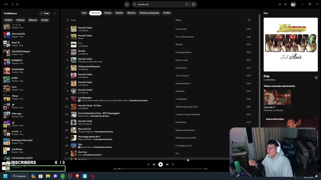The image size is (321, 180).
Task: Open Pacha artist link
Action: [81, 38]
